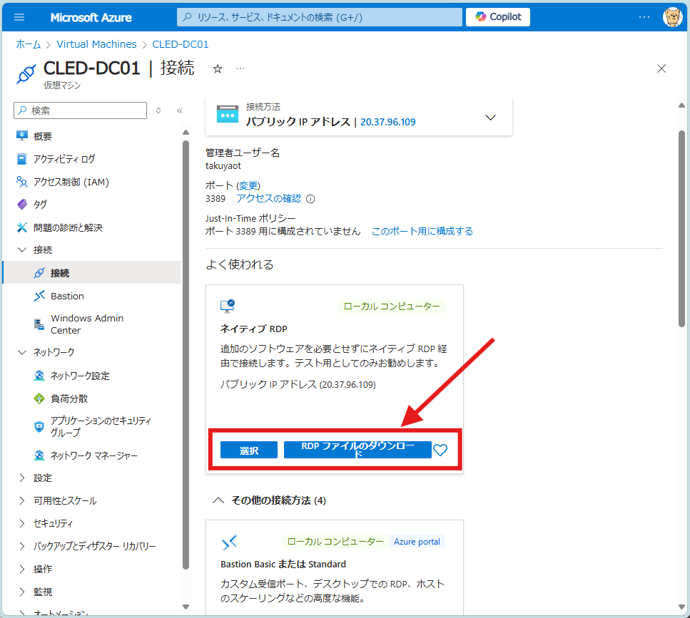
Task: Click アクセスの確認 link
Action: (x=268, y=199)
